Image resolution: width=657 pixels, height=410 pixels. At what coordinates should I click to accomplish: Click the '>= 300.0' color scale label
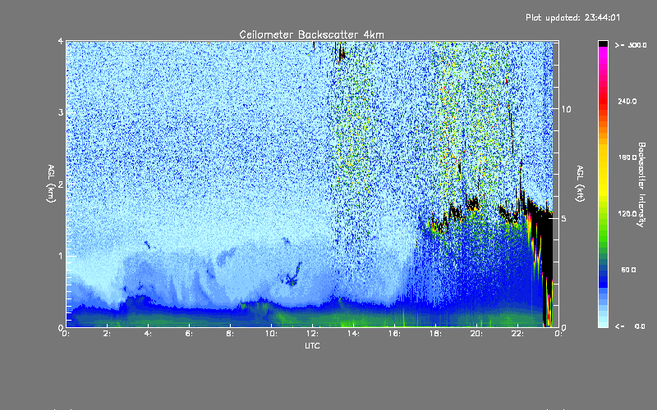click(631, 45)
